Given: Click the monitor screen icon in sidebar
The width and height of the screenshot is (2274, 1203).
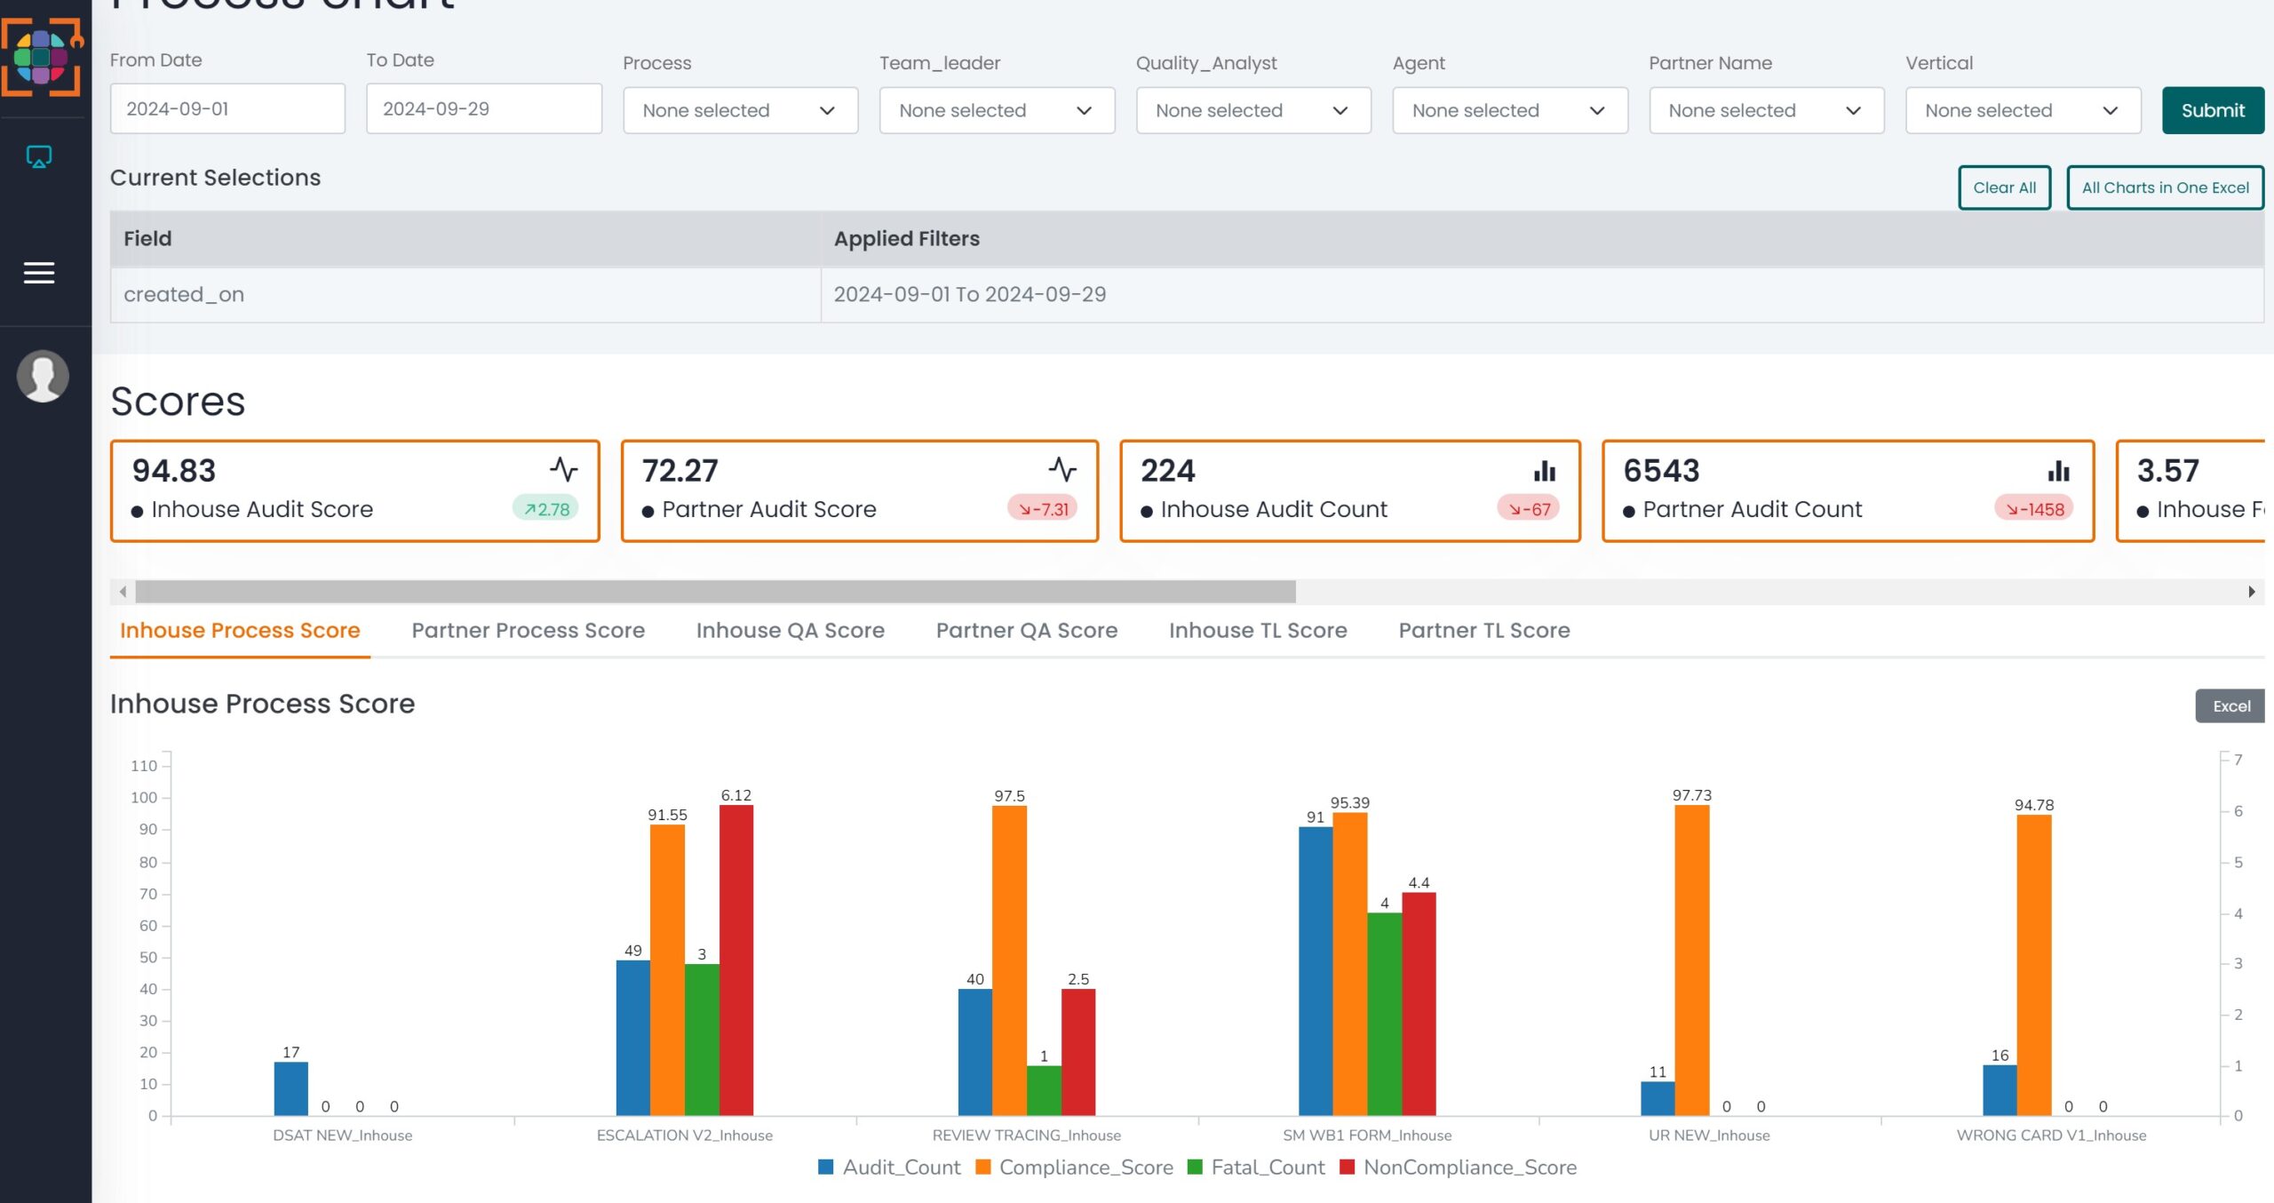Looking at the screenshot, I should point(39,157).
